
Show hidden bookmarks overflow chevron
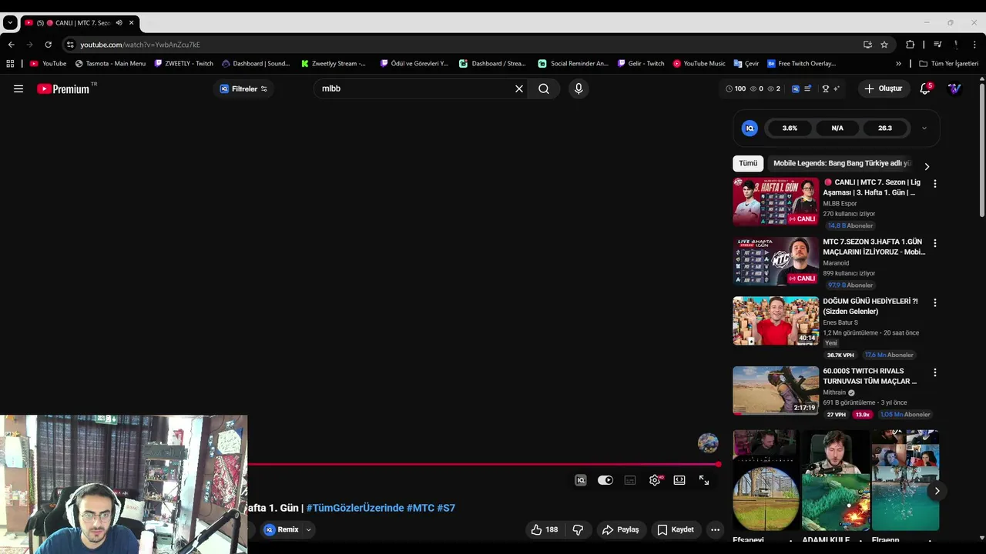tap(898, 64)
